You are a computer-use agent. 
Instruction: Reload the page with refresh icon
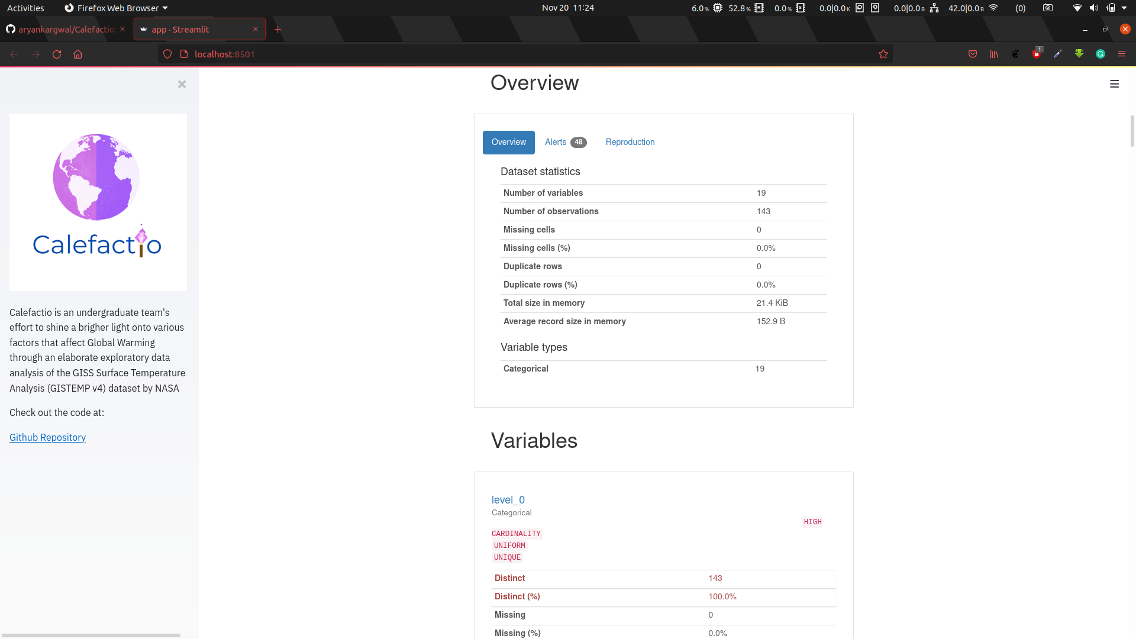[x=57, y=54]
